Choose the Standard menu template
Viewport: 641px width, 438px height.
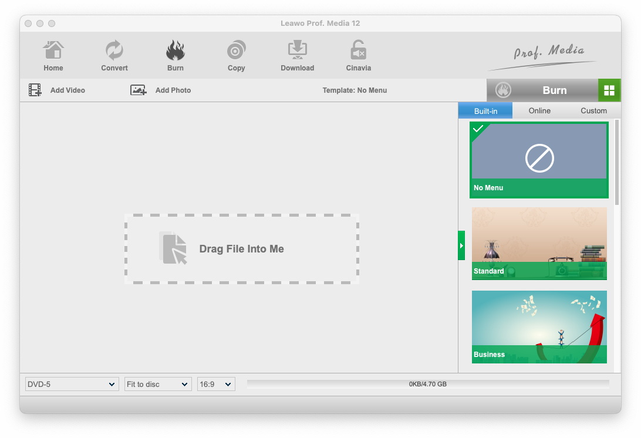coord(539,244)
